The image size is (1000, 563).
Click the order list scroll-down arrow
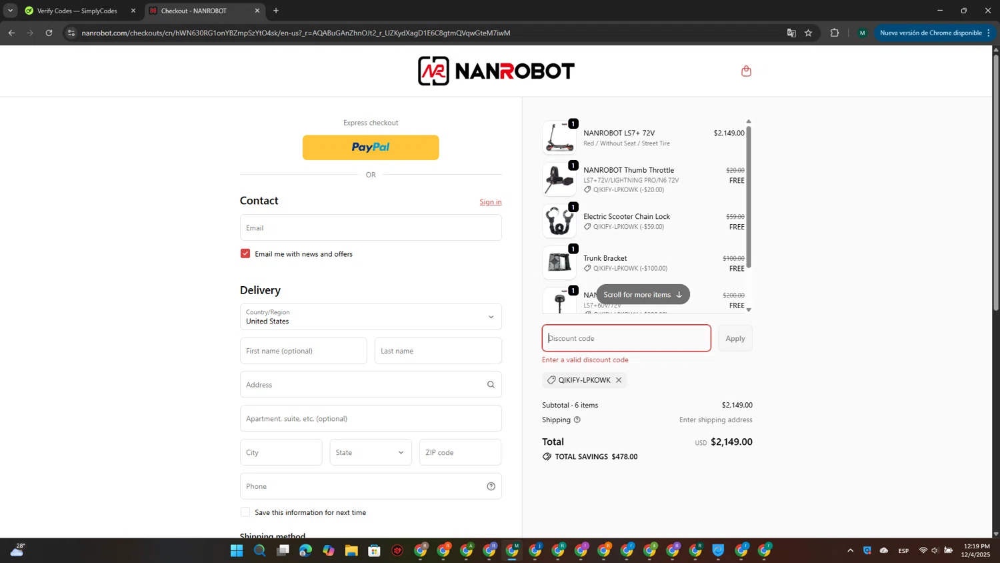[x=749, y=310]
